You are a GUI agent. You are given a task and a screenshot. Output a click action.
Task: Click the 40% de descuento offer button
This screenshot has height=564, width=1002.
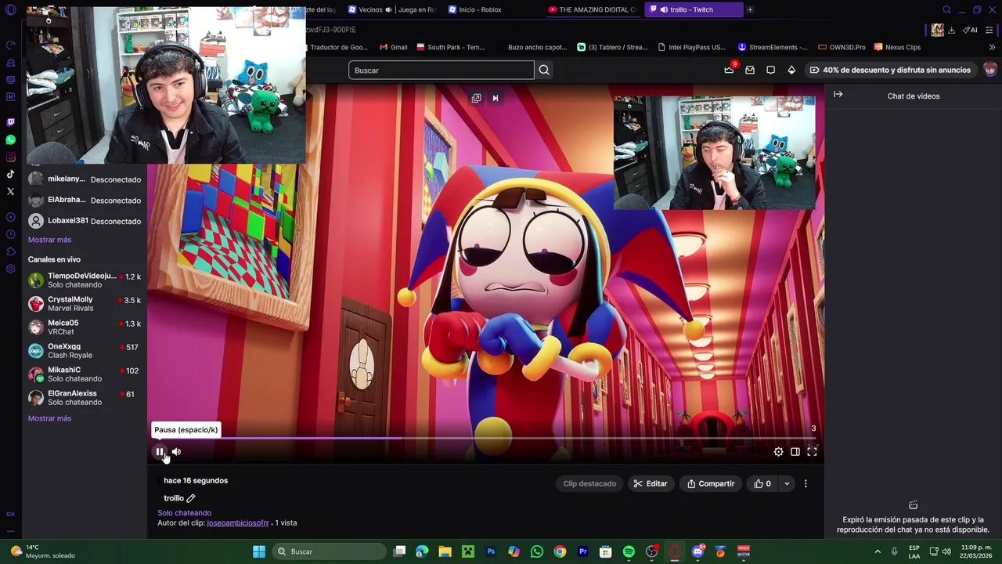890,70
